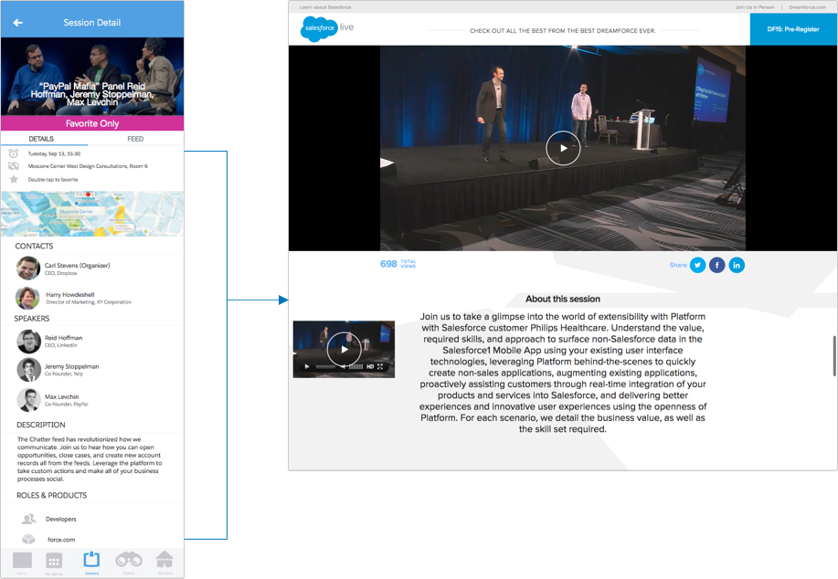The height and width of the screenshot is (579, 838).
Task: Click the Favorite Only pink banner
Action: [92, 123]
